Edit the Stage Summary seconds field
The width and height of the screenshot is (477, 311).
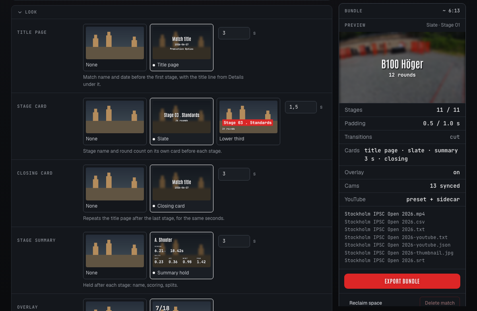click(234, 241)
